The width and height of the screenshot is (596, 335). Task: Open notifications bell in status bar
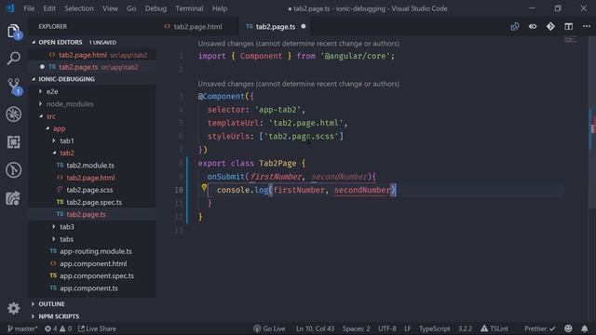click(585, 328)
